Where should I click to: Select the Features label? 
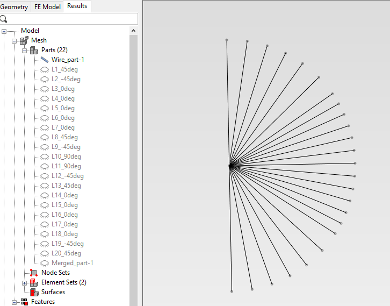click(x=43, y=302)
